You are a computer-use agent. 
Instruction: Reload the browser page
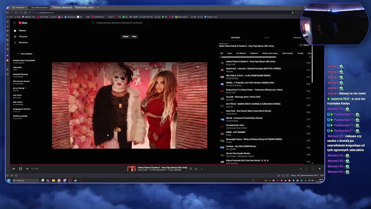26,12
